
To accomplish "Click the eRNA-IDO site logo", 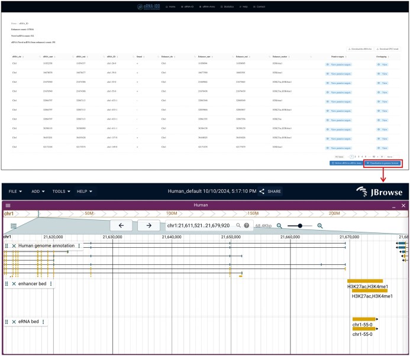I will 148,7.
